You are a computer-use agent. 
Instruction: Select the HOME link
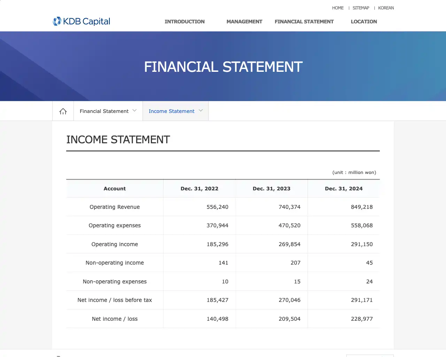coord(337,8)
